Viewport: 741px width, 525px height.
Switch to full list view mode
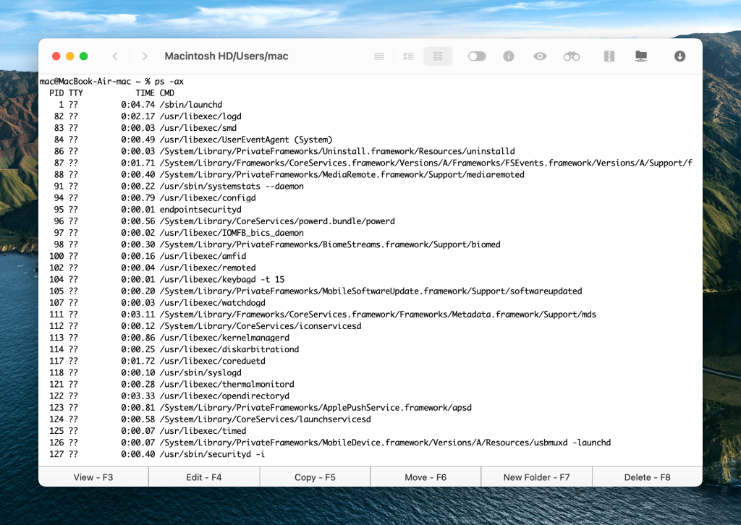tap(378, 56)
